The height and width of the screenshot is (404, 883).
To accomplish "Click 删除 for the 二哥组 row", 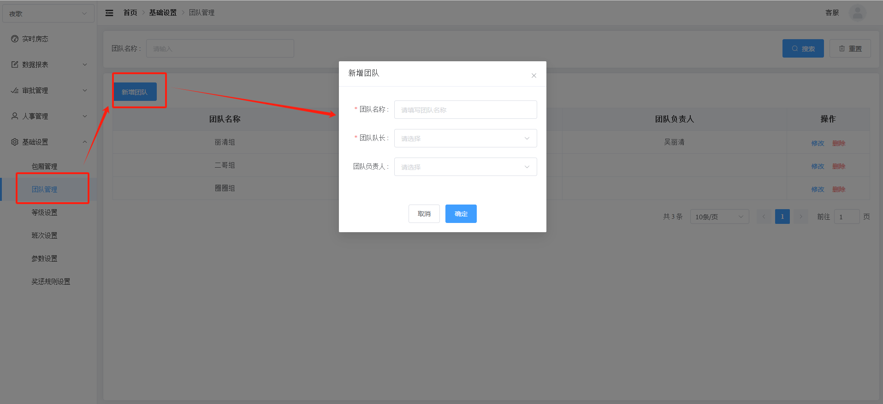I will pos(839,166).
